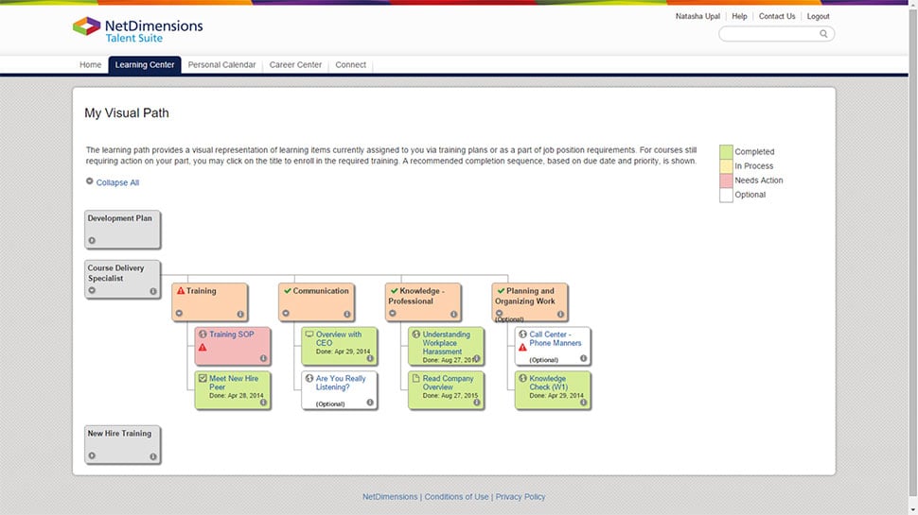Click the Collapse All toggle icon

click(90, 181)
